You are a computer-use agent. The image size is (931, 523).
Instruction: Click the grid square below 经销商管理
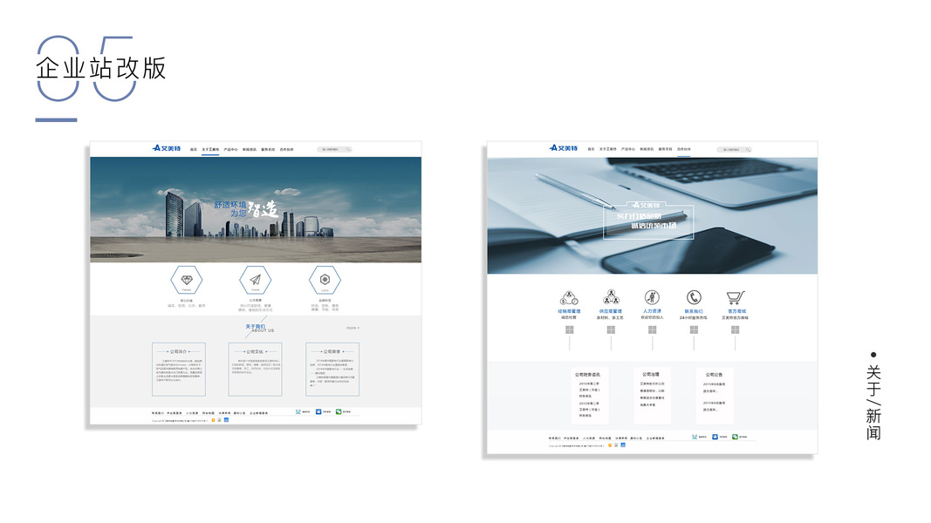[570, 329]
